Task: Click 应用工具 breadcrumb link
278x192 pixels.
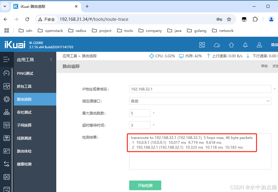Action: (70, 56)
